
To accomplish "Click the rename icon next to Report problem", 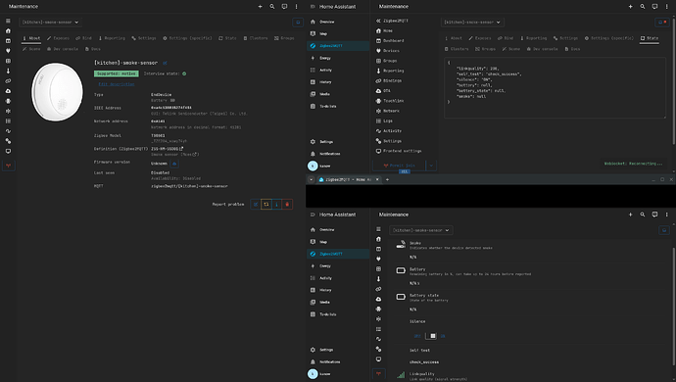I will 256,205.
